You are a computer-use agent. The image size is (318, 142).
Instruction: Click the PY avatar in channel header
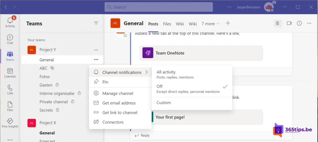click(x=116, y=23)
